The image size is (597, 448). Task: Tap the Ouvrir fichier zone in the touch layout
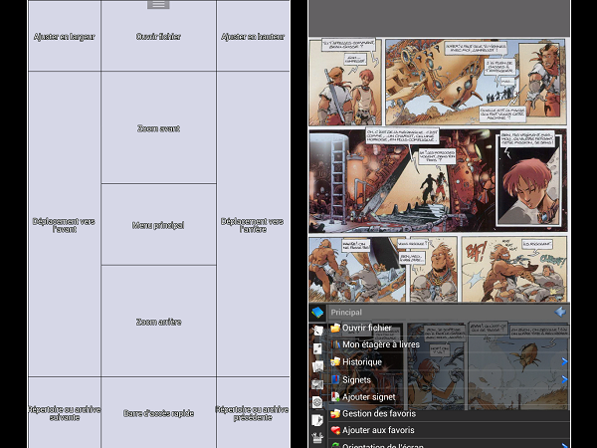click(159, 36)
